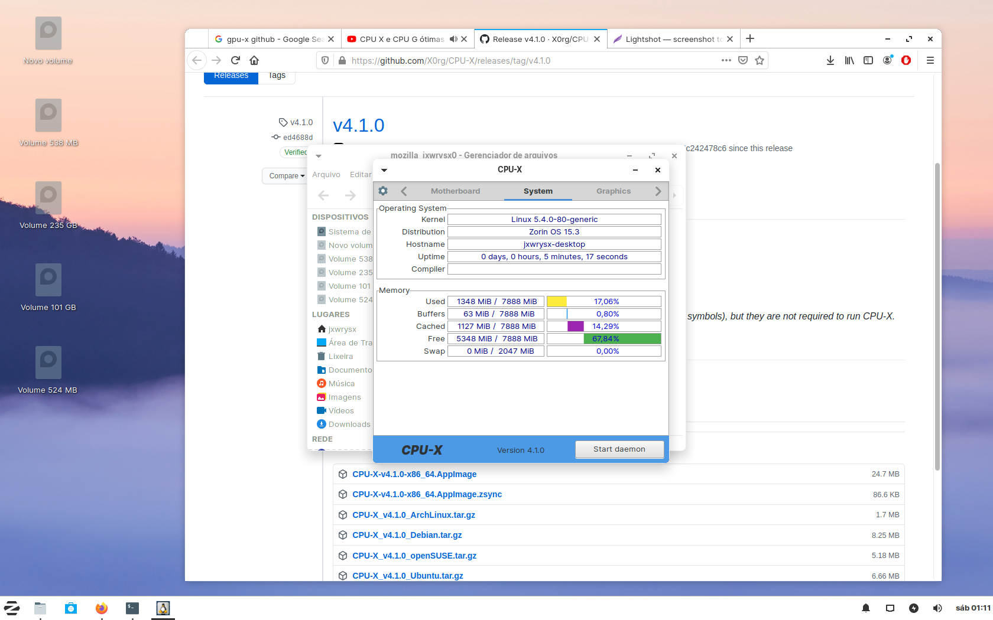993x620 pixels.
Task: Select Volume 101 device in sidebar
Action: 349,286
